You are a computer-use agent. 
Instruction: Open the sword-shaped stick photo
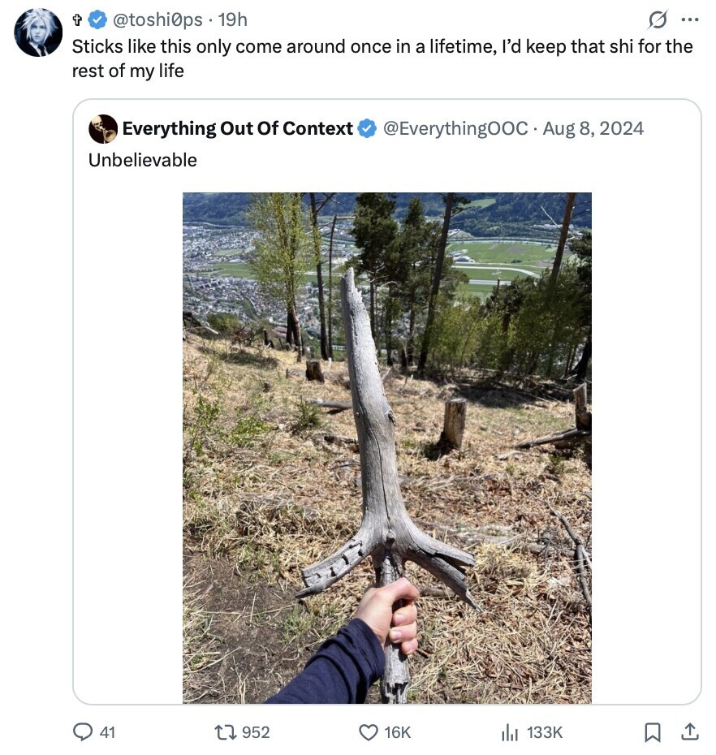click(386, 447)
